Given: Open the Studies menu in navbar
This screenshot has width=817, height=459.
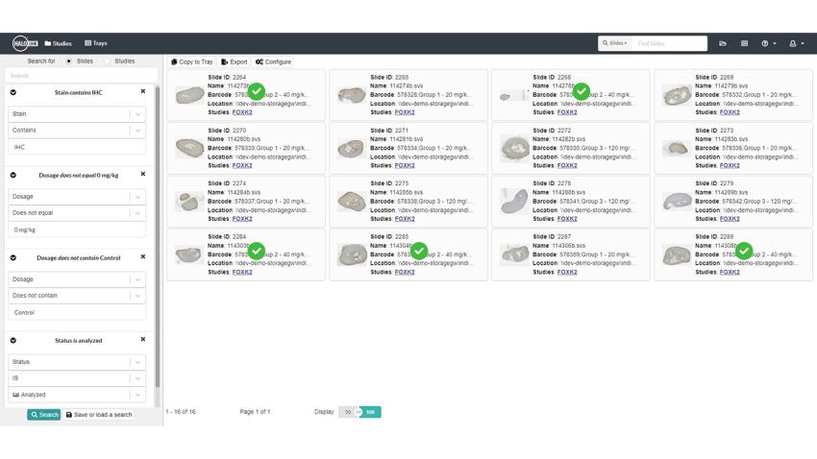Looking at the screenshot, I should point(59,43).
